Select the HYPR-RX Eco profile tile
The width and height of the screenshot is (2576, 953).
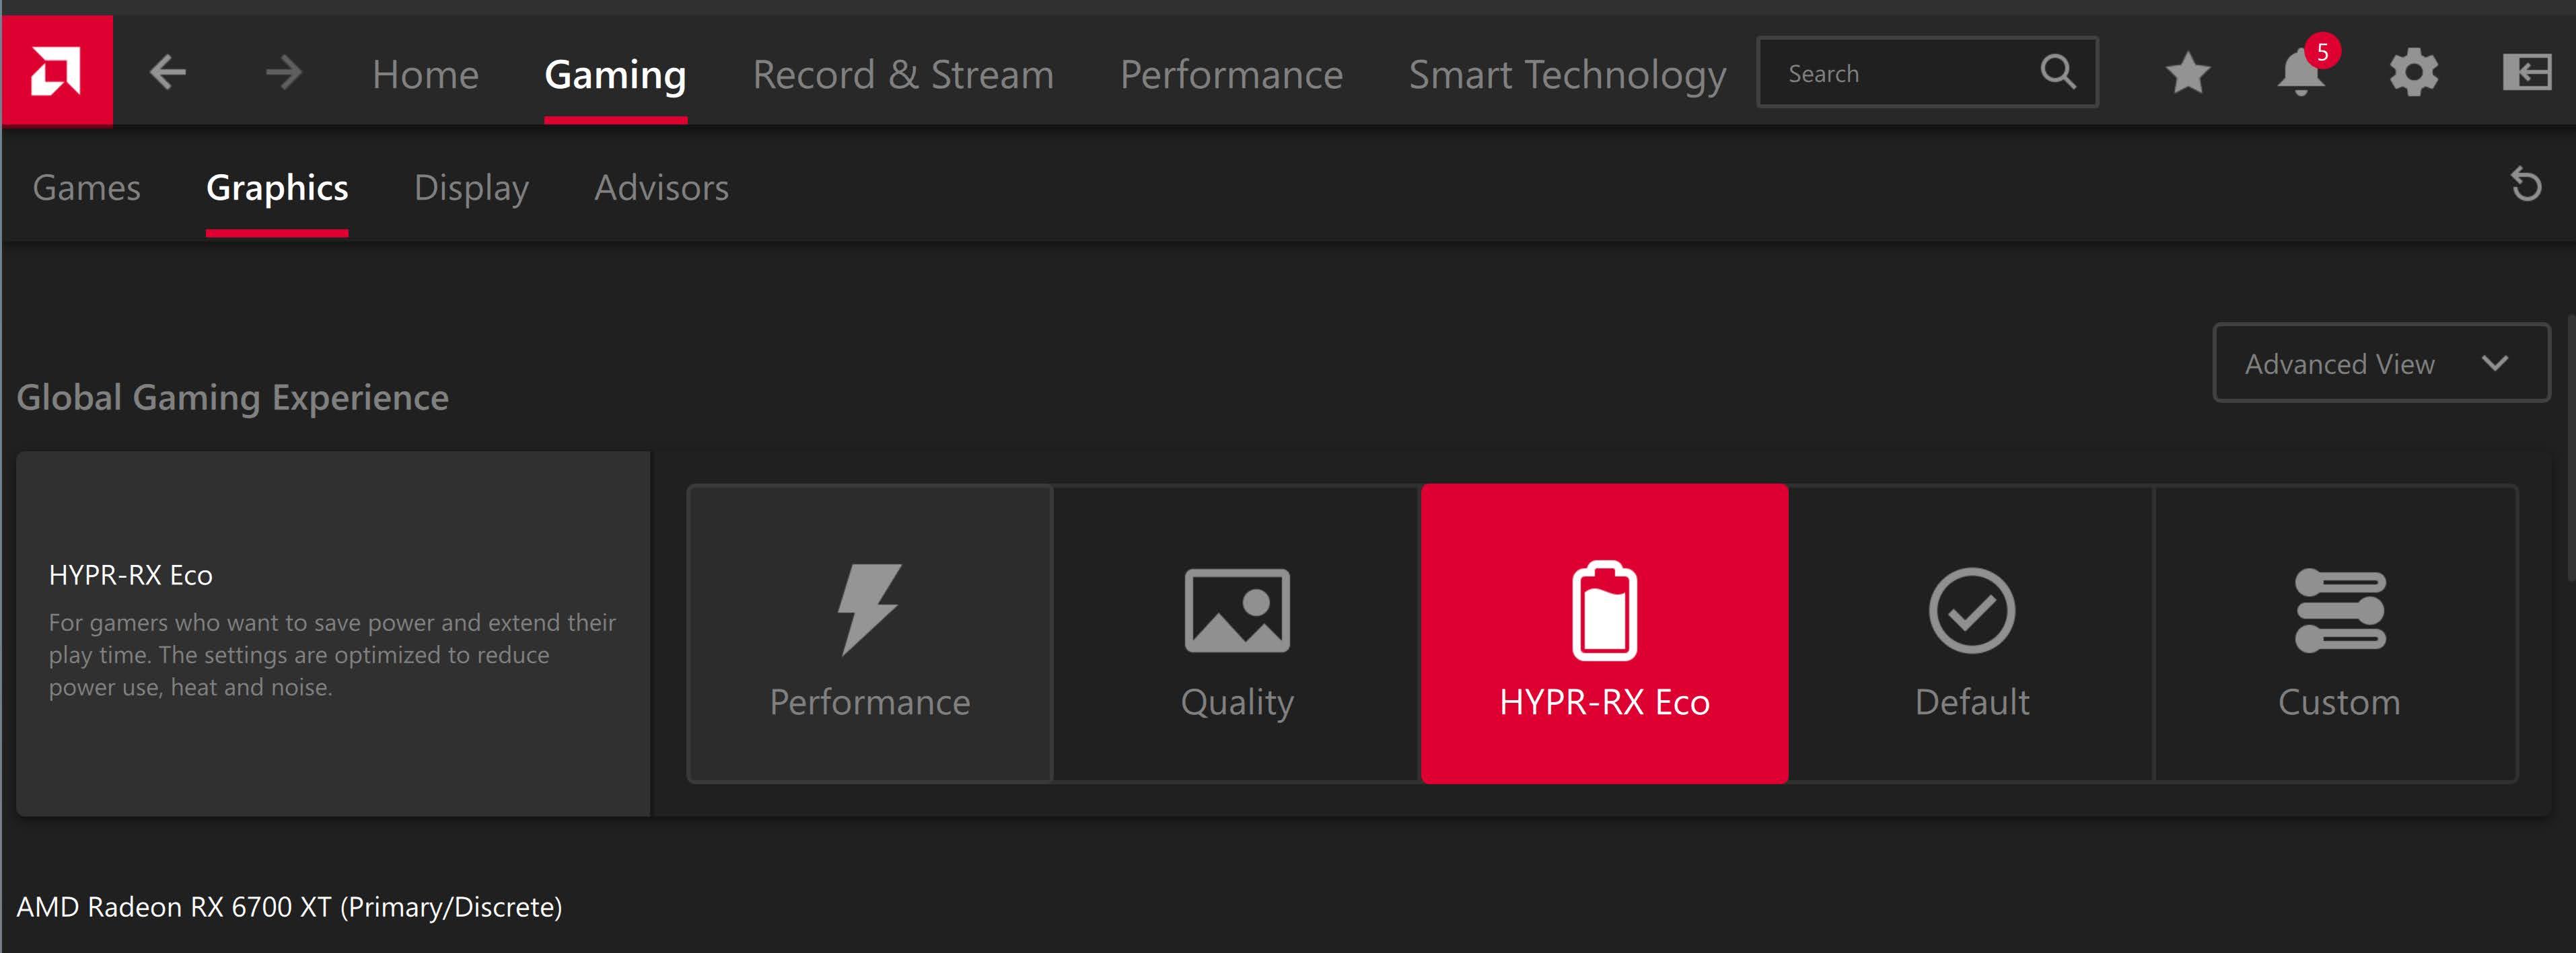pos(1604,634)
